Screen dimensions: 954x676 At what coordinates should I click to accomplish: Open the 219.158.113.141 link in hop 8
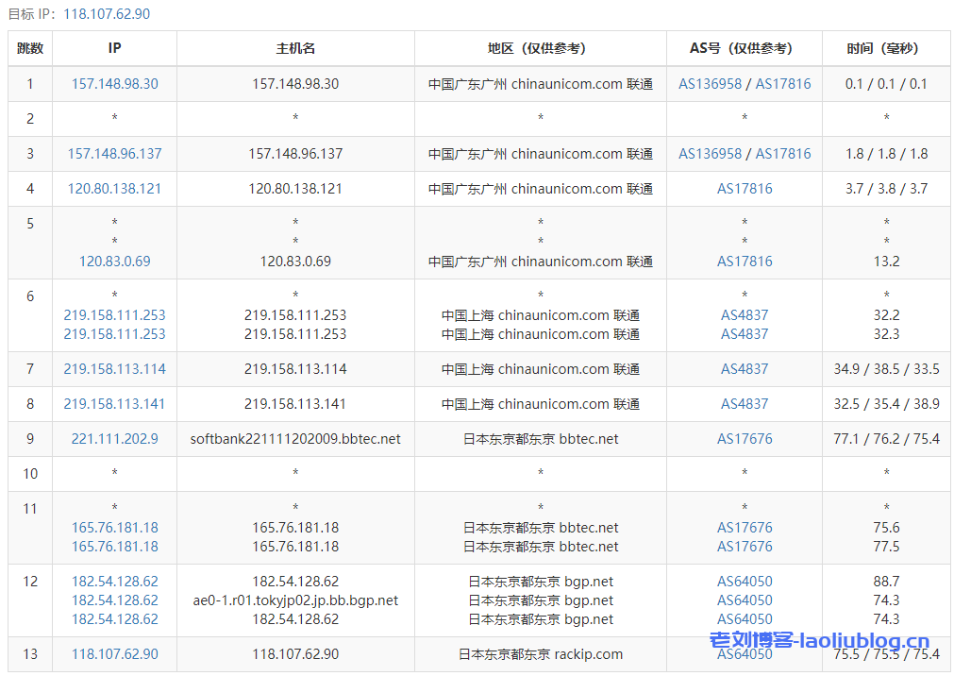click(114, 403)
